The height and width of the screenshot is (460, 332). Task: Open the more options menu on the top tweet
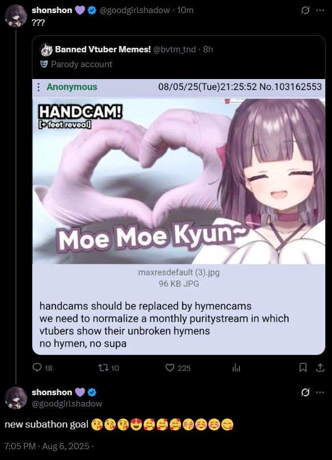point(320,10)
